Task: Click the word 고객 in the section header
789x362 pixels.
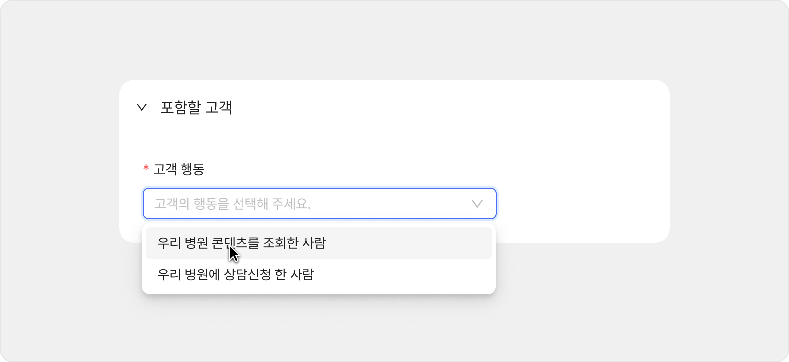Action: [x=218, y=107]
